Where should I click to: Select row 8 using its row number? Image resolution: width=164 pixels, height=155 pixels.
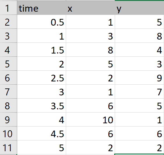(x=8, y=106)
